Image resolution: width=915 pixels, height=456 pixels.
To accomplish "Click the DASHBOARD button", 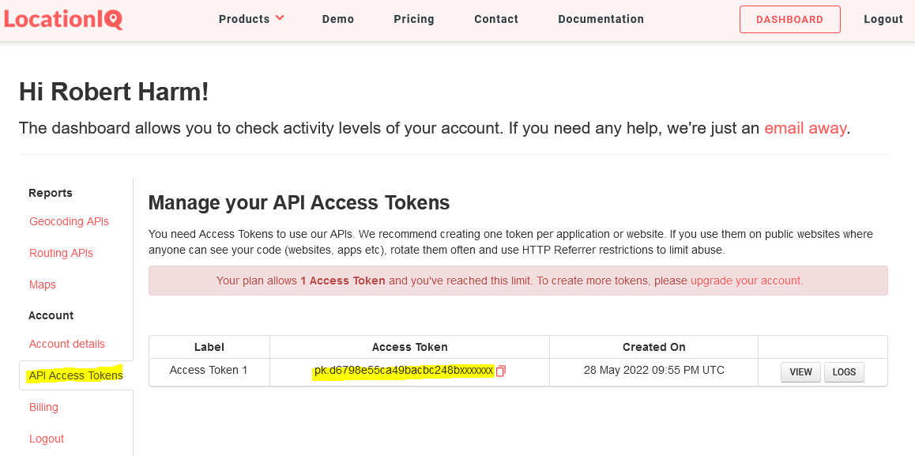I will 789,19.
